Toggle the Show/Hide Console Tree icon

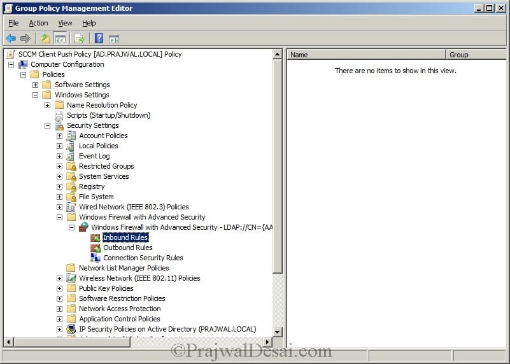click(x=60, y=39)
